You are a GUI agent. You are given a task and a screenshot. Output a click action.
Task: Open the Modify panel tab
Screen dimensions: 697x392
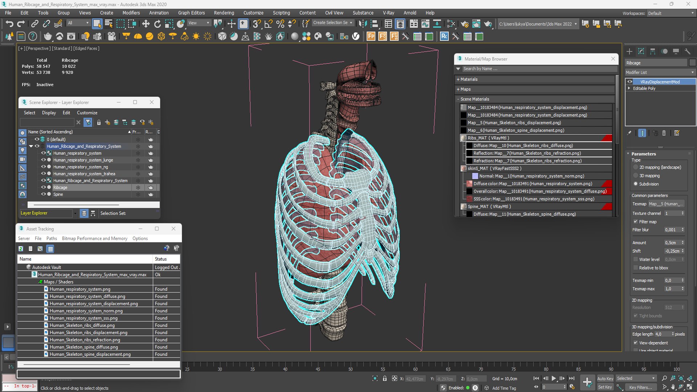(x=641, y=51)
